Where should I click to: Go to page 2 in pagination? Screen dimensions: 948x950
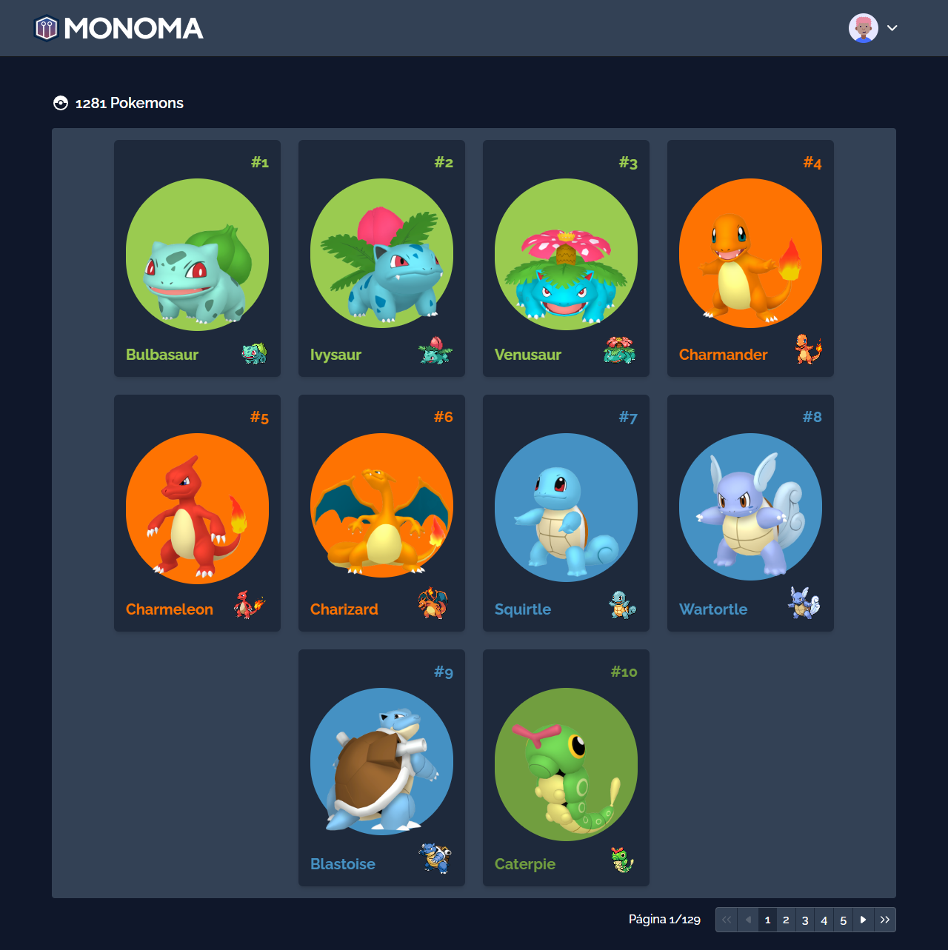(786, 920)
